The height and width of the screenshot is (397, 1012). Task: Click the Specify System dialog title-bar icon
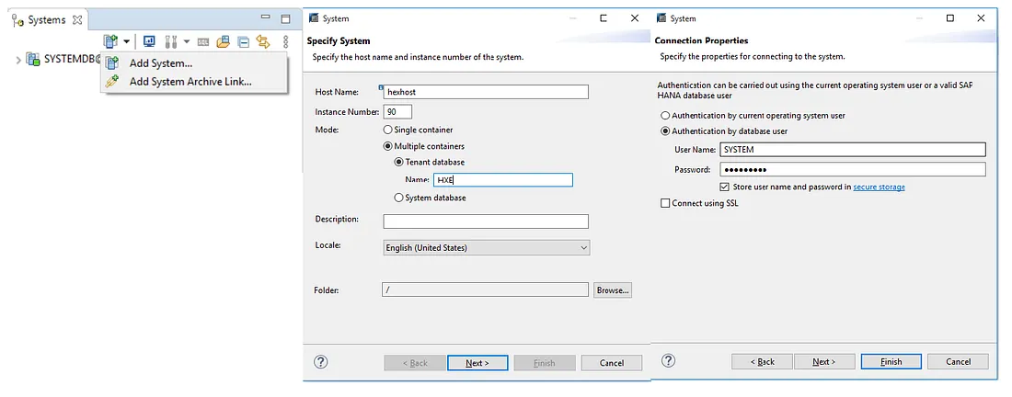tap(314, 18)
